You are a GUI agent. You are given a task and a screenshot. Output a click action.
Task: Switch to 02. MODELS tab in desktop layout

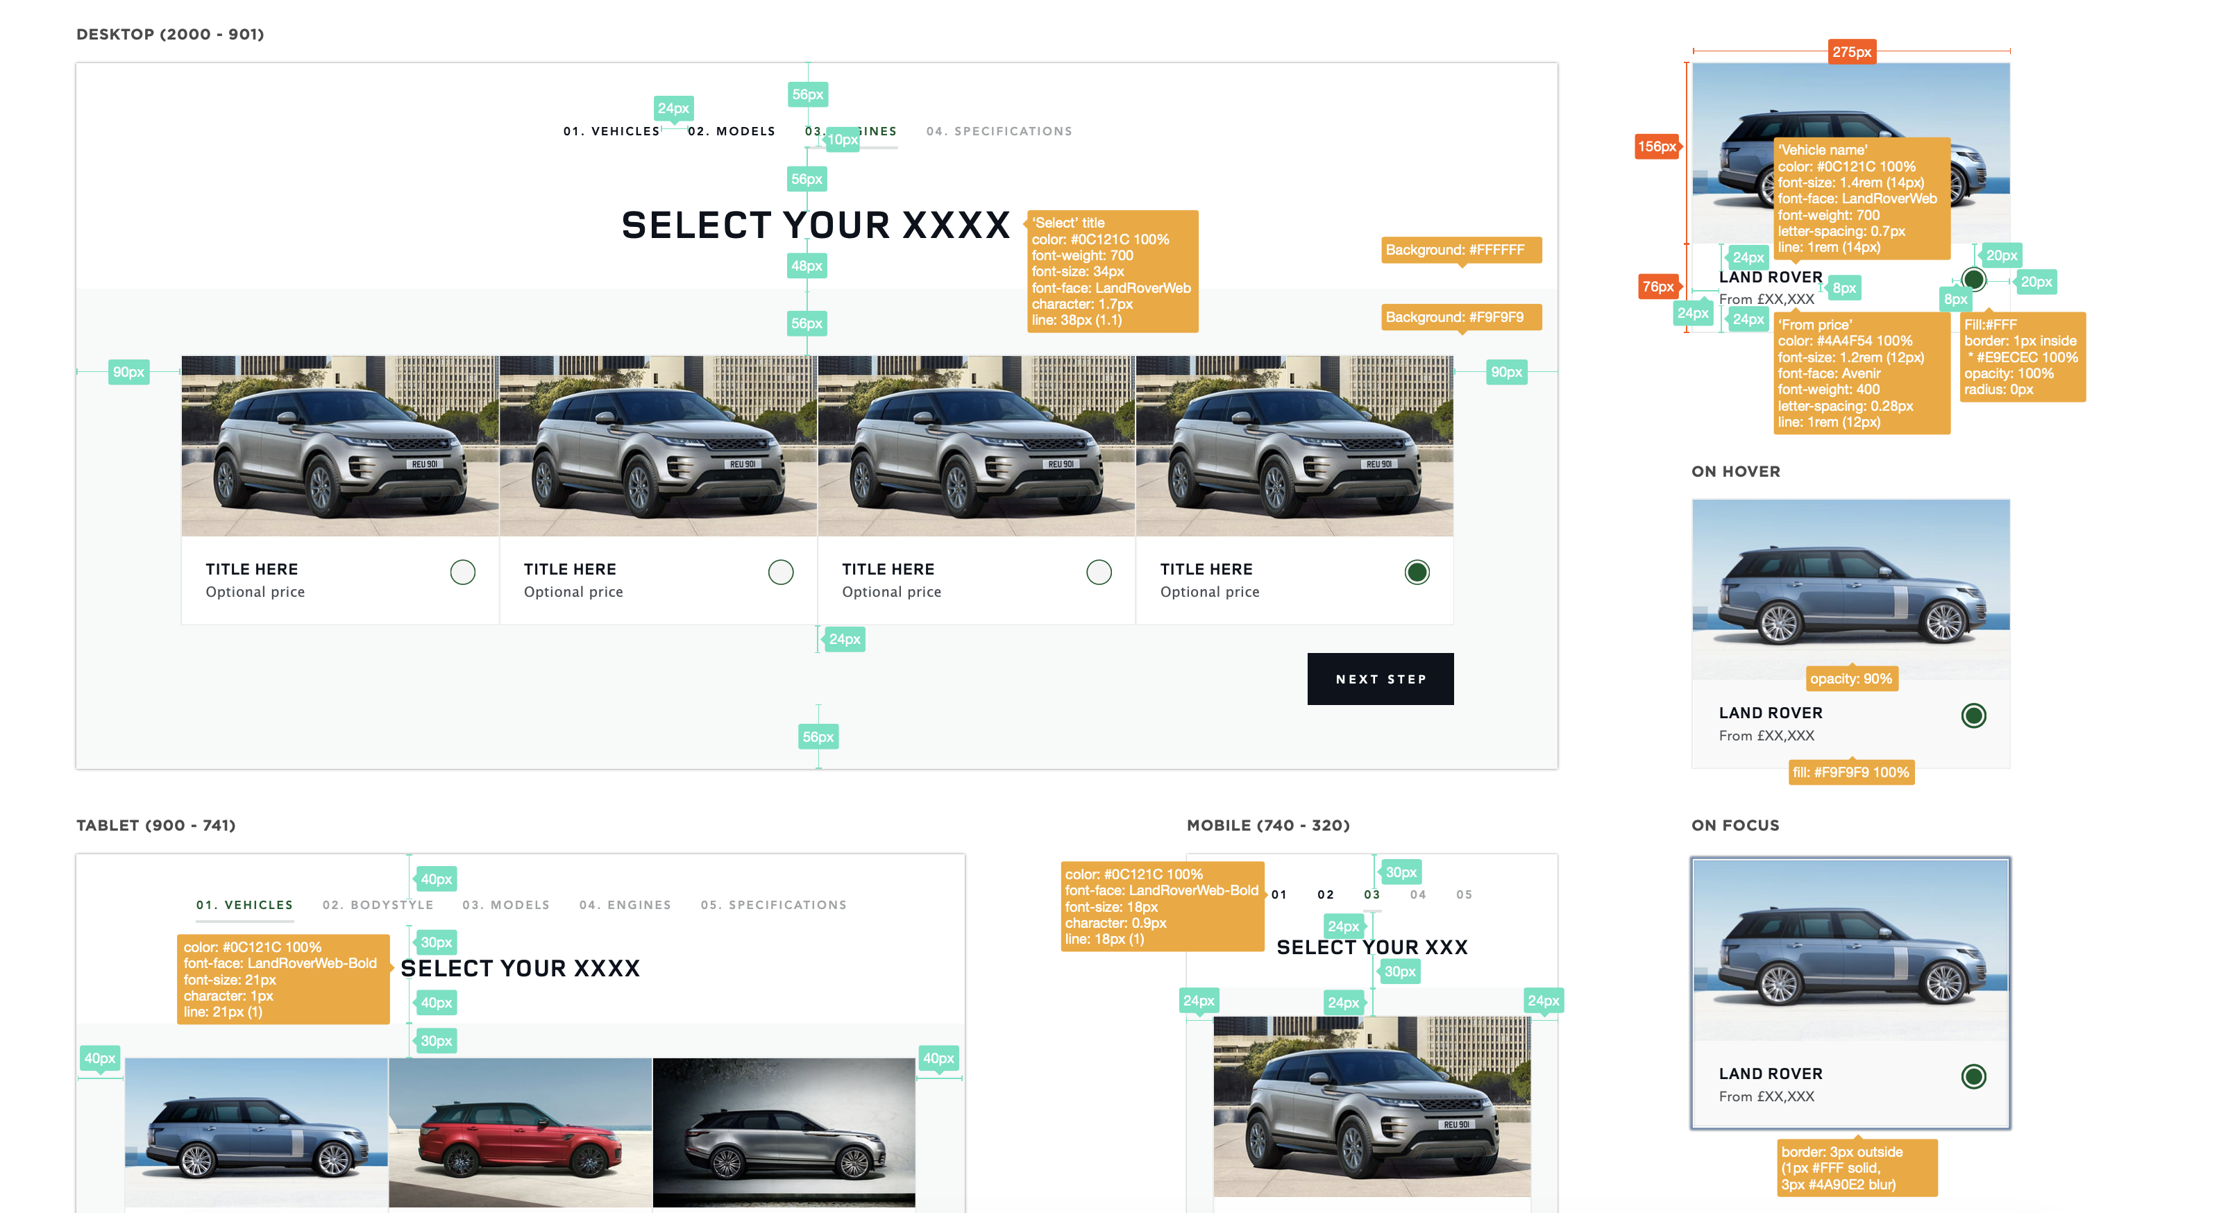tap(732, 131)
